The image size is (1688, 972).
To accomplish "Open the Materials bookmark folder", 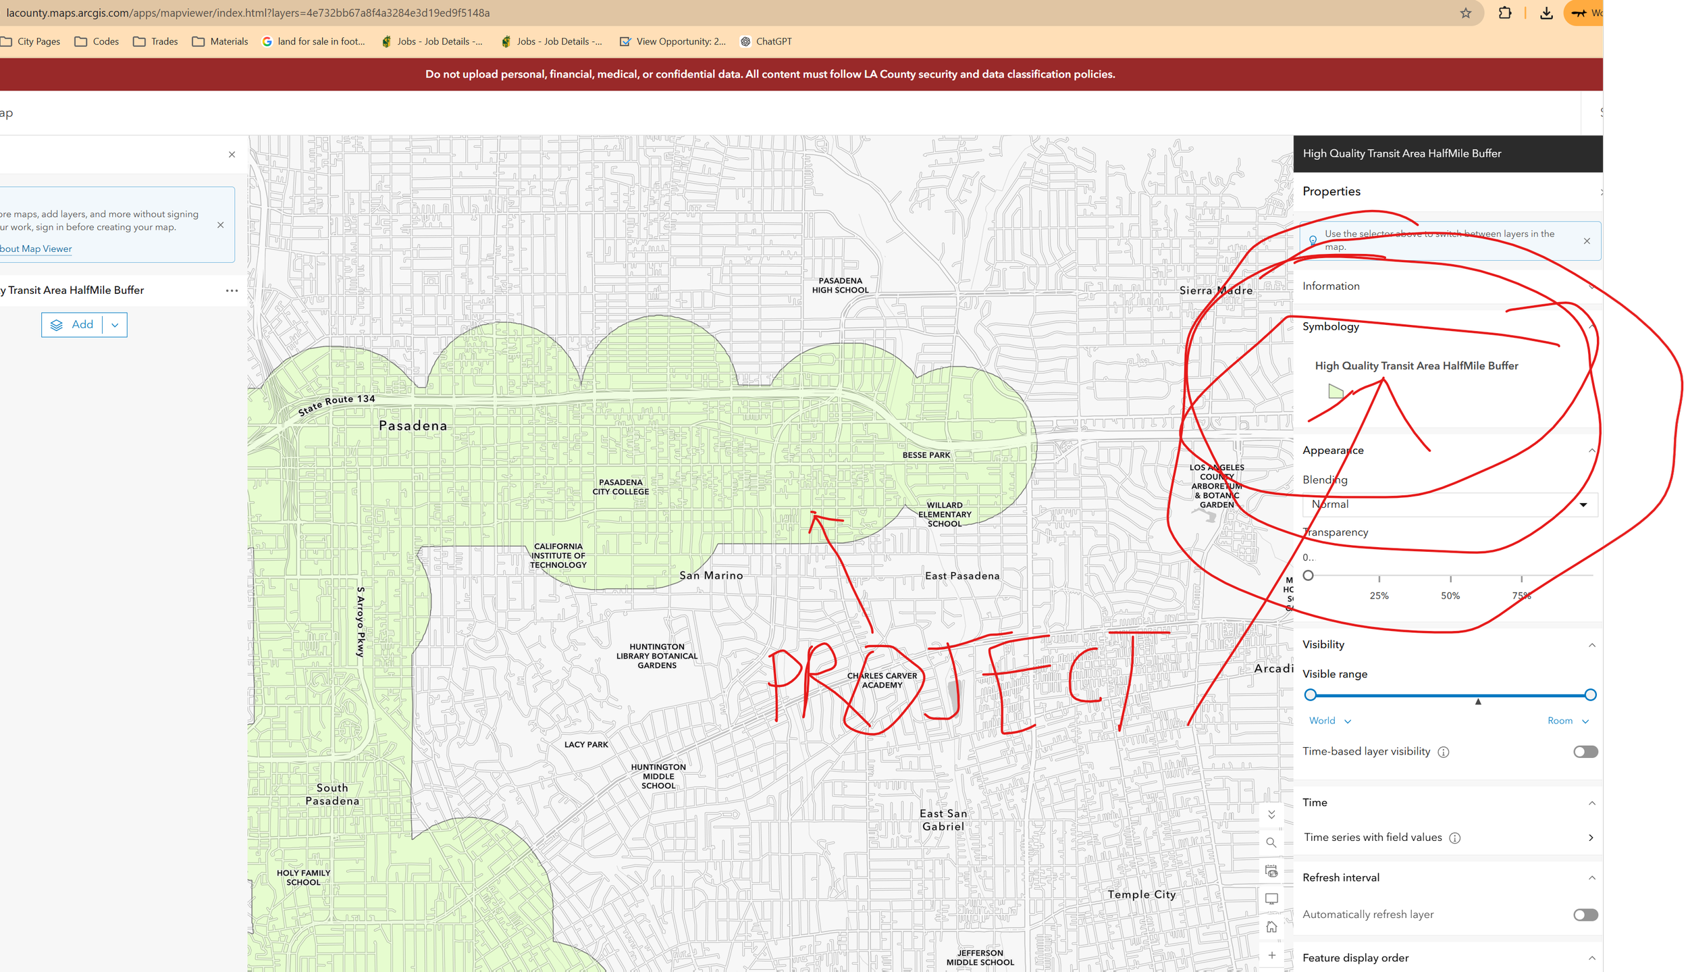I will [220, 41].
